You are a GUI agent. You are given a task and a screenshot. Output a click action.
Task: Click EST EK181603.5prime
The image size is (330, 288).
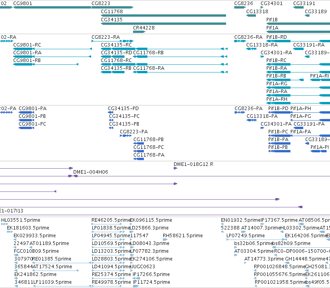(x=28, y=228)
